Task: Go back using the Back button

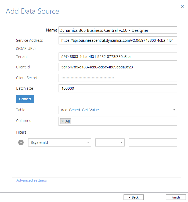Action: pyautogui.click(x=133, y=197)
